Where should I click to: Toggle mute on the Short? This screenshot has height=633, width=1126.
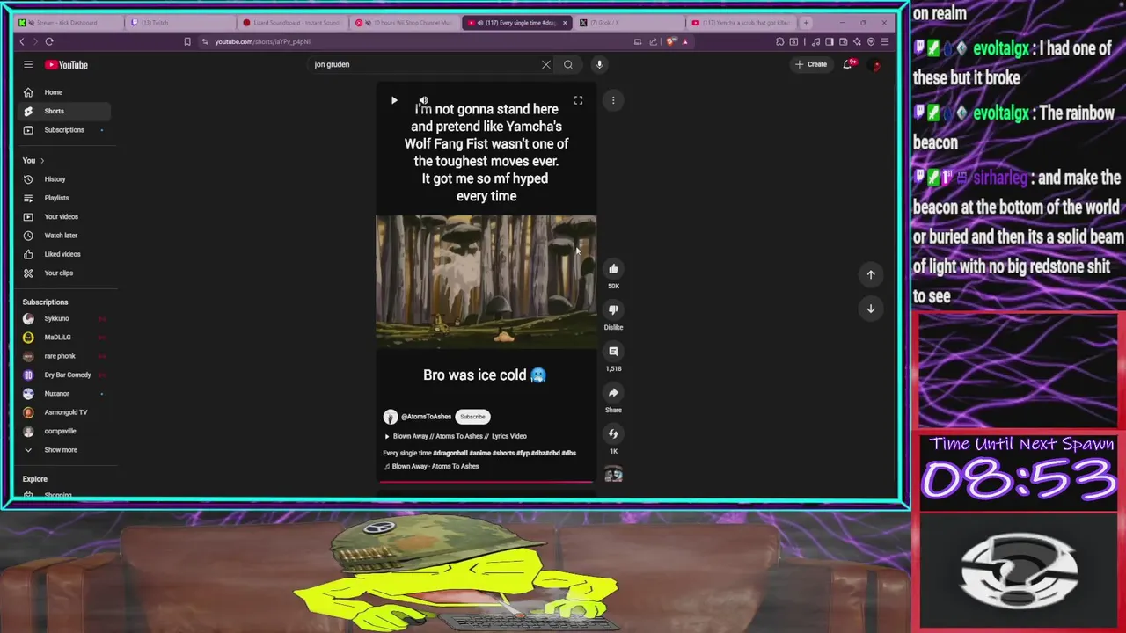pyautogui.click(x=423, y=101)
